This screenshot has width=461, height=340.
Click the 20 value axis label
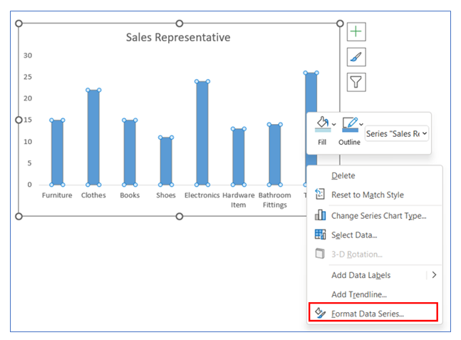tap(28, 98)
